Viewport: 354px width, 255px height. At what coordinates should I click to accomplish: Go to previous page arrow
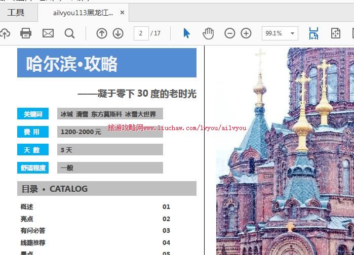102,33
